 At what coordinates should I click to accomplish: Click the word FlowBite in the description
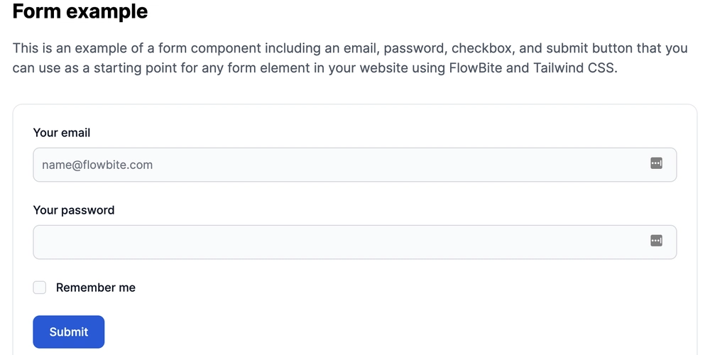(476, 69)
